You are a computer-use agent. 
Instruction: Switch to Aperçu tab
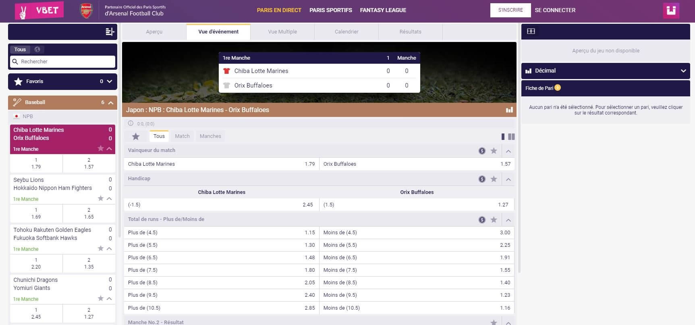click(x=154, y=32)
